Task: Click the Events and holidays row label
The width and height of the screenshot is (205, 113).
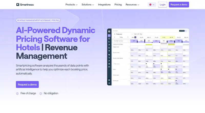Action: point(118,44)
